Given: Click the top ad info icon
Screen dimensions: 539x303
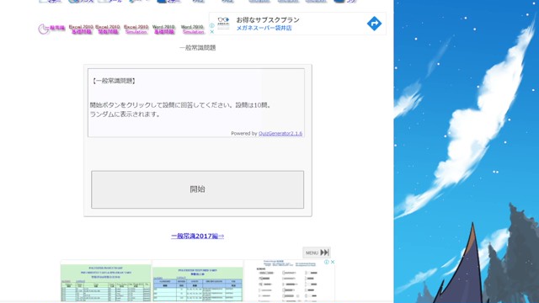Looking at the screenshot, I should [211, 25].
